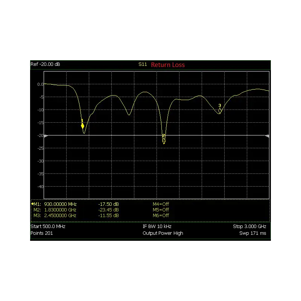Click "Output Power High" setting

tap(163, 233)
